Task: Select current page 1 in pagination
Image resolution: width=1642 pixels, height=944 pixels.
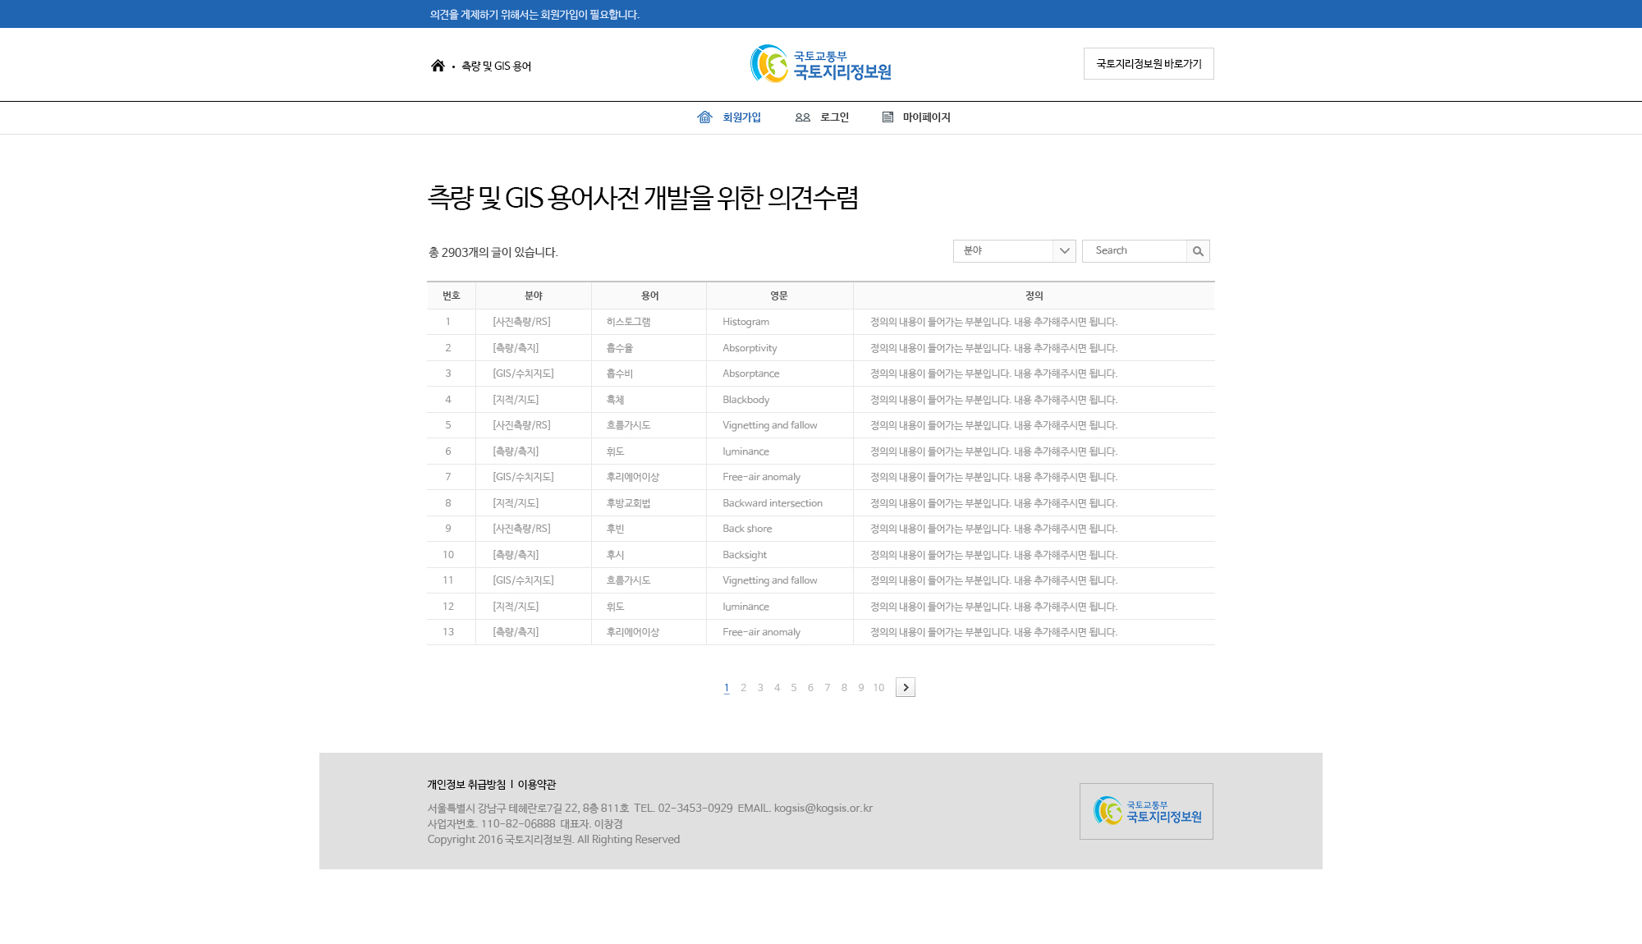Action: pos(727,688)
